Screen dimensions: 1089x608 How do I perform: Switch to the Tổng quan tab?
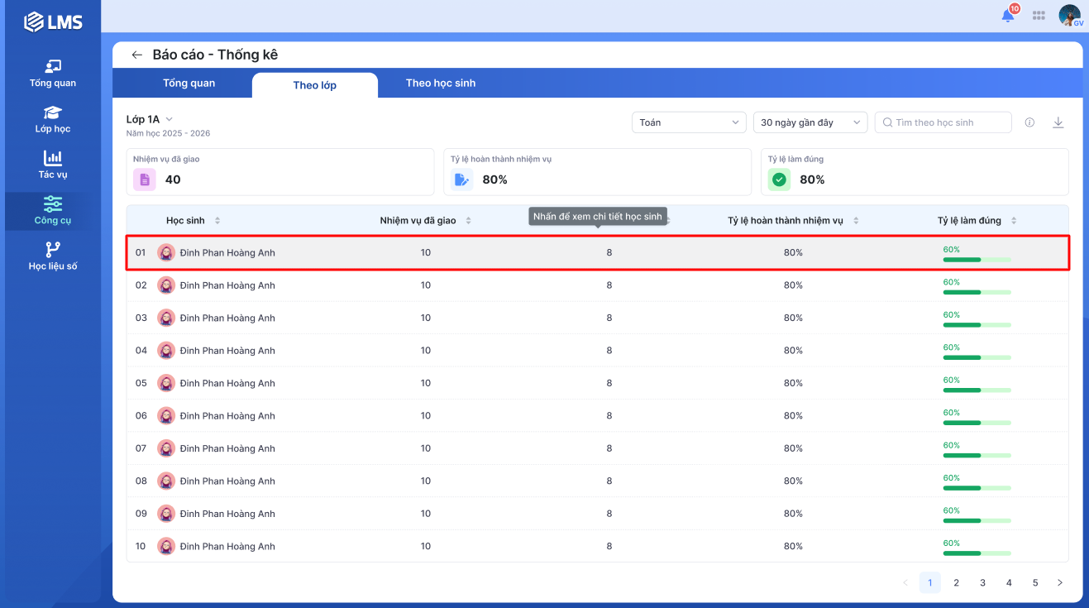click(x=189, y=84)
